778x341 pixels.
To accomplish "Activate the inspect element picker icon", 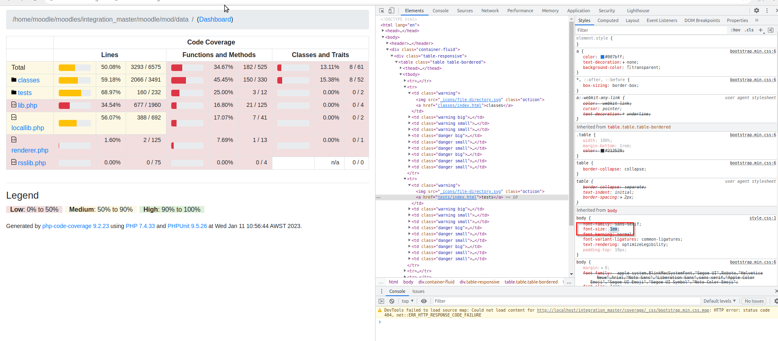I will tap(382, 11).
